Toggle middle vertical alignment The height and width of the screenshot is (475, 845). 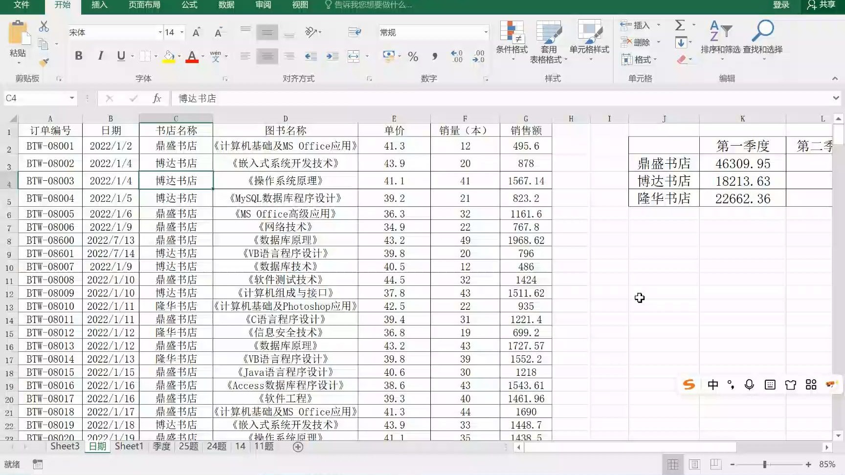[x=267, y=32]
